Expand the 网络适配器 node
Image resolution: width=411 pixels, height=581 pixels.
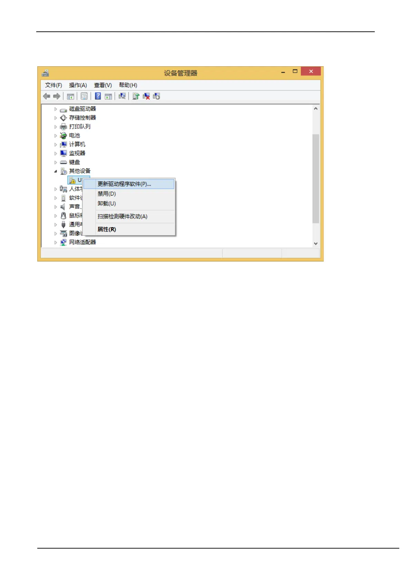pyautogui.click(x=56, y=242)
